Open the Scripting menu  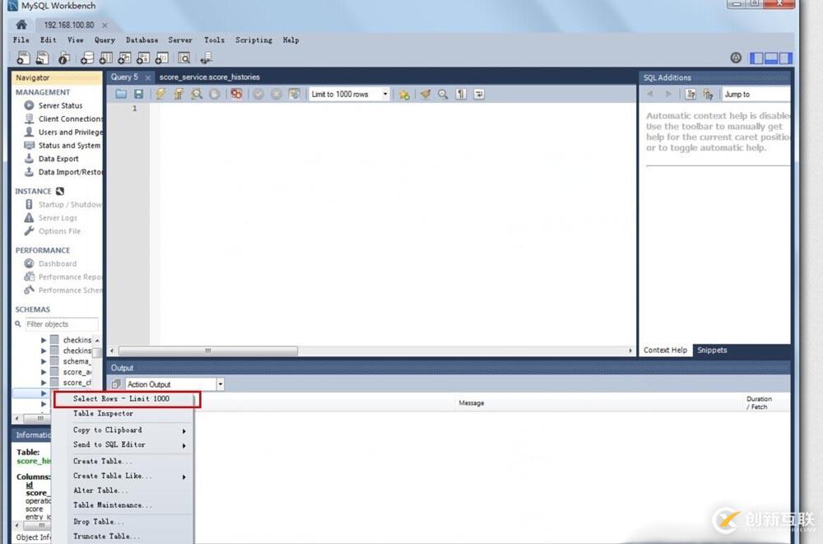pos(253,40)
